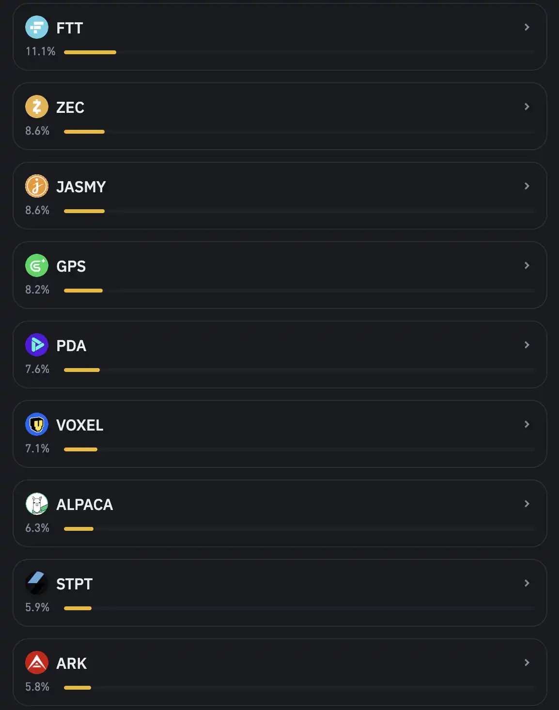Click the STPT token icon
559x710 pixels.
37,584
